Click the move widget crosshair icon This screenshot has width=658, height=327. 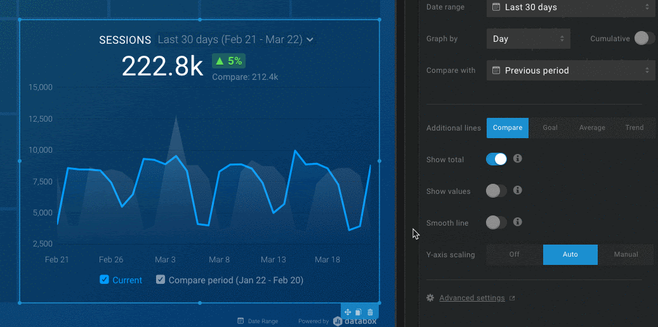point(348,312)
